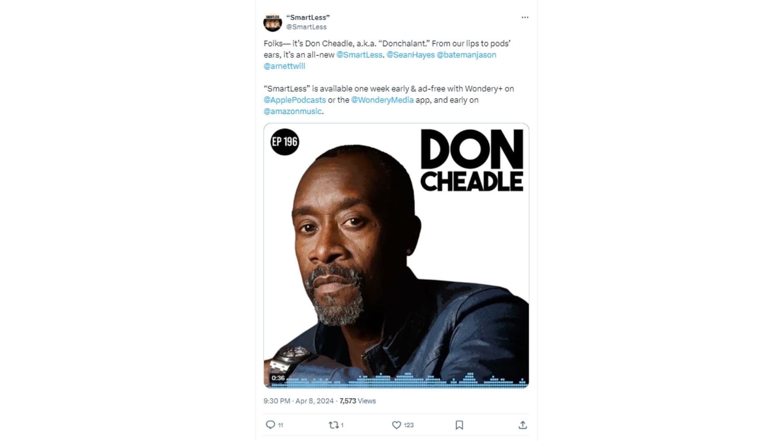Image resolution: width=784 pixels, height=441 pixels.
Task: Repost this tweet using retweet icon
Action: [x=334, y=425]
